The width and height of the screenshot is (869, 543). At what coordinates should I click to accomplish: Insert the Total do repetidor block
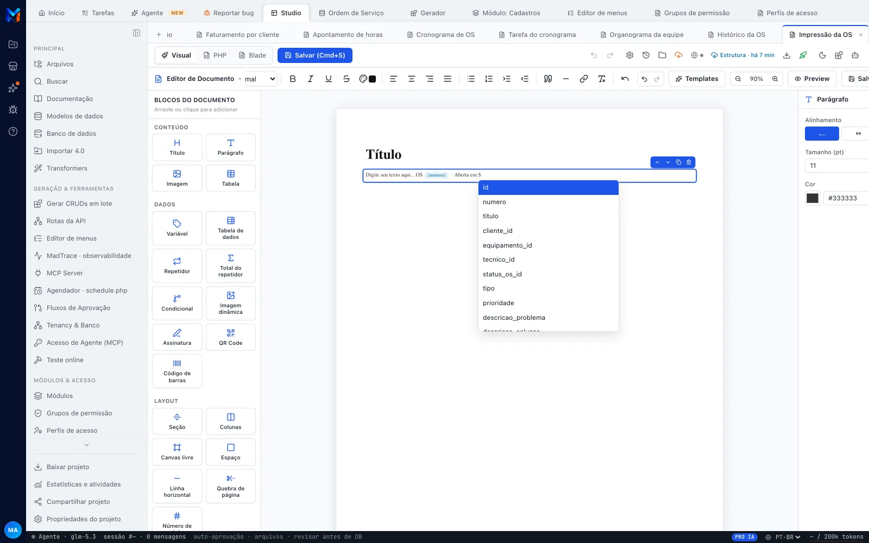[x=231, y=266]
